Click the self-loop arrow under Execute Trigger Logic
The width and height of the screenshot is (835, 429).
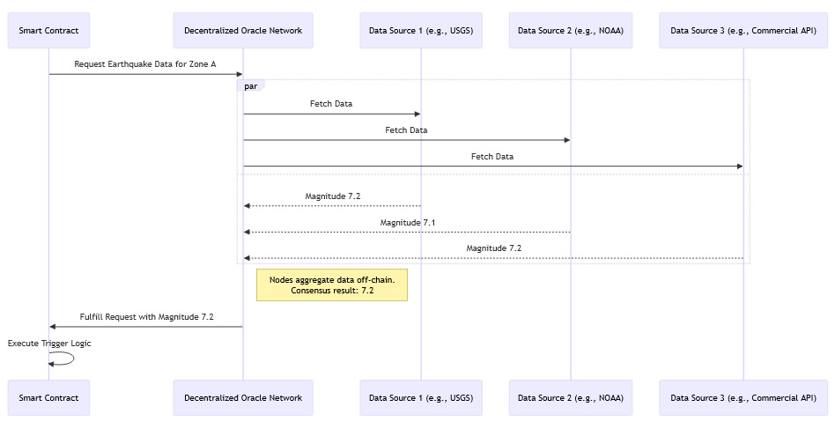click(63, 359)
